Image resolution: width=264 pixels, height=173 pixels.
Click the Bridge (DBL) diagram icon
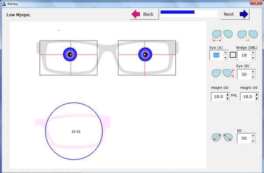click(x=247, y=35)
